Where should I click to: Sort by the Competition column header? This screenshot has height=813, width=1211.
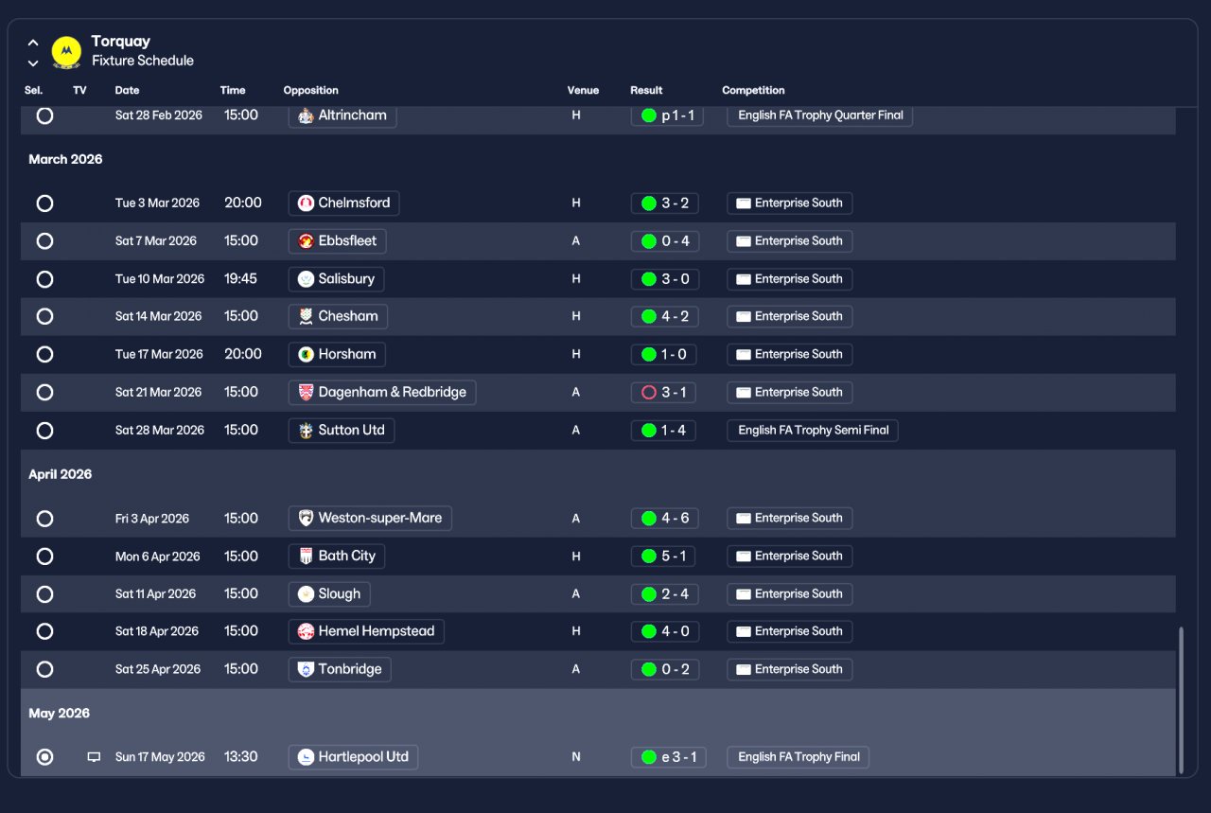753,91
